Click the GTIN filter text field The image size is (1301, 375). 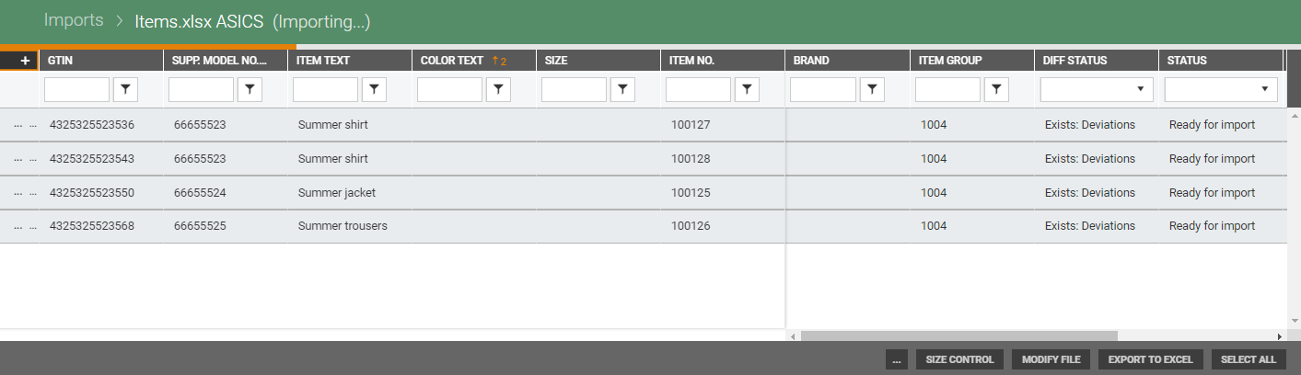[x=76, y=89]
